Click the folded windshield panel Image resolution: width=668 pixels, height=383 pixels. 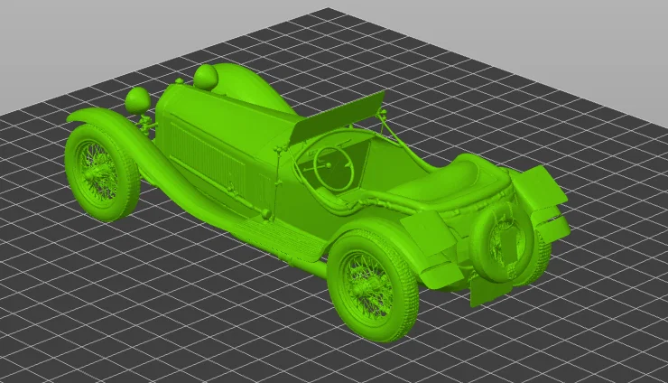point(338,117)
